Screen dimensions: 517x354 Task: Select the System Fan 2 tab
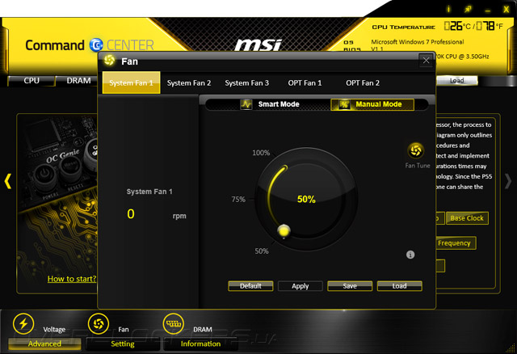pyautogui.click(x=189, y=82)
